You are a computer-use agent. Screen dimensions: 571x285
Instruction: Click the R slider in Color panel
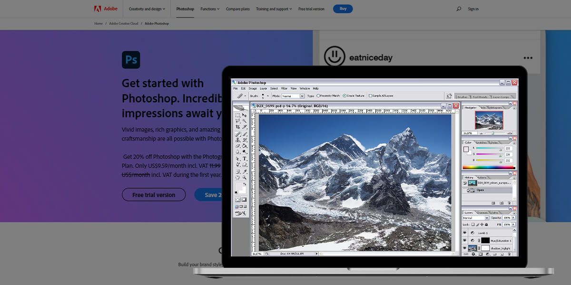(489, 149)
